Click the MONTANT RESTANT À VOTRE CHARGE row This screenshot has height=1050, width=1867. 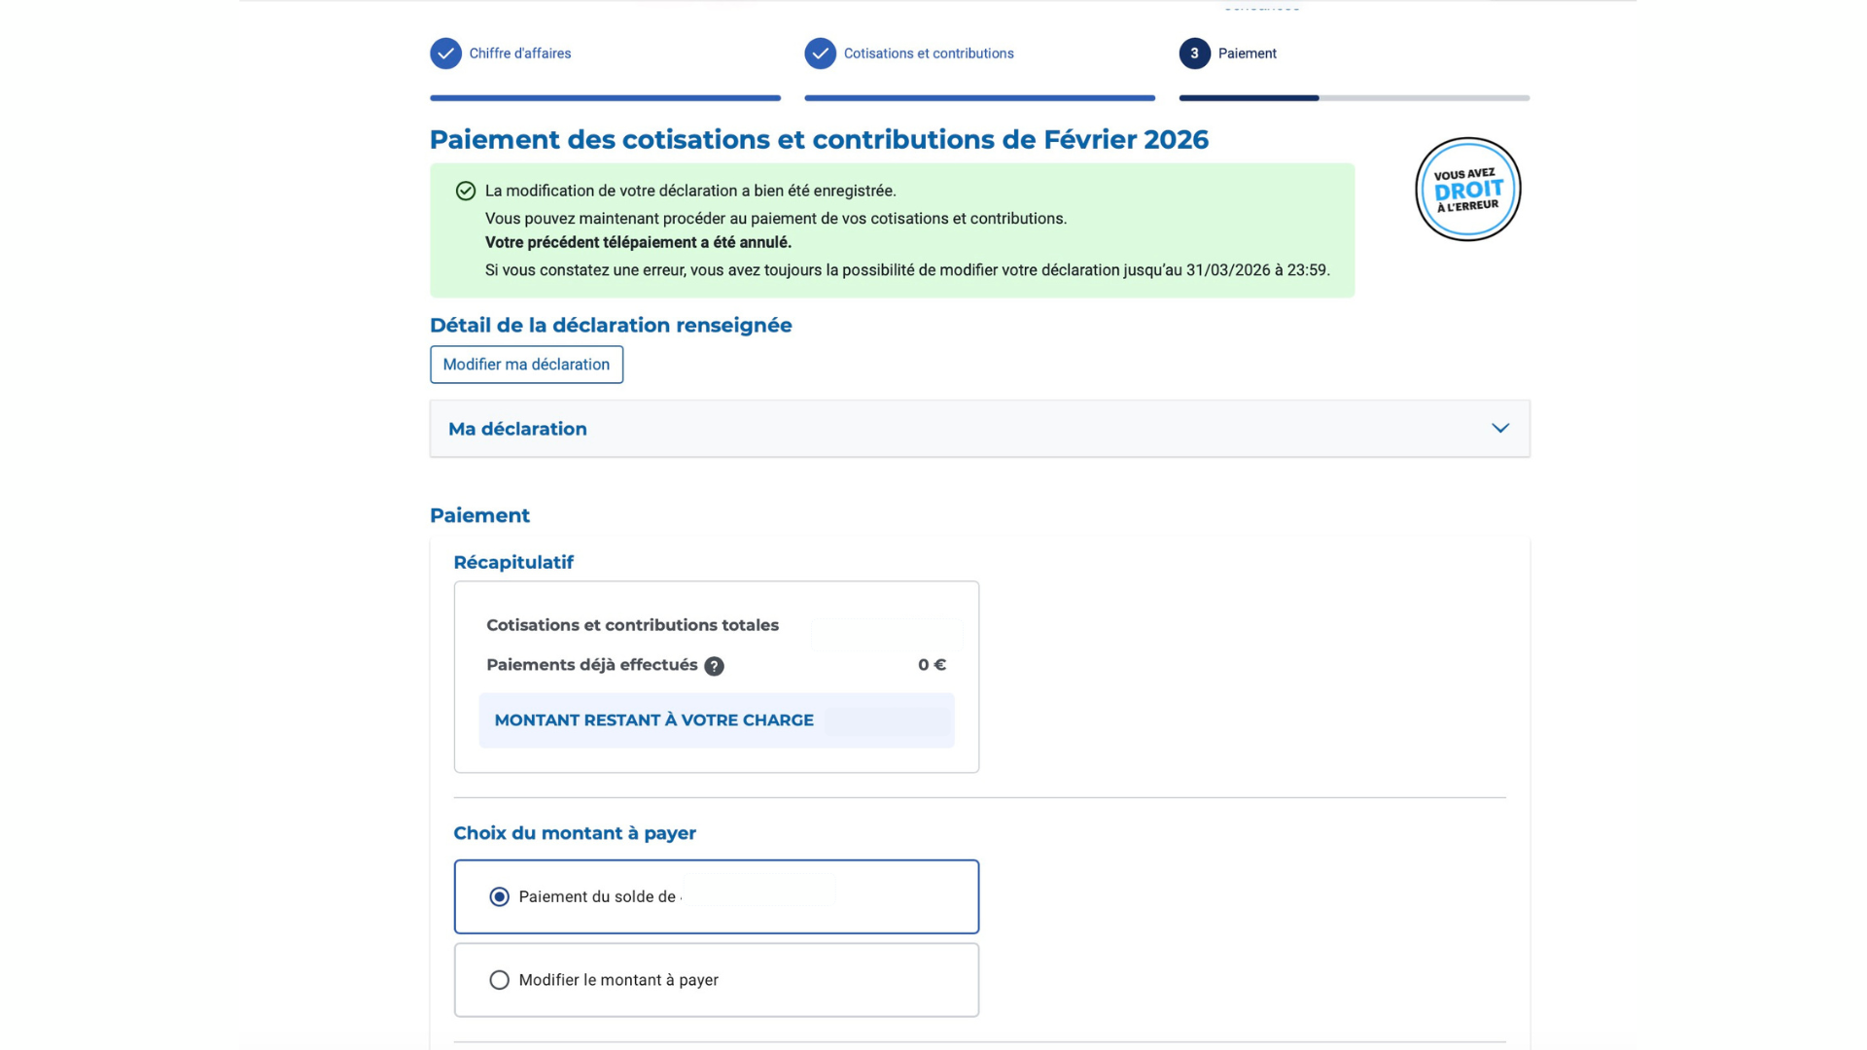(716, 720)
